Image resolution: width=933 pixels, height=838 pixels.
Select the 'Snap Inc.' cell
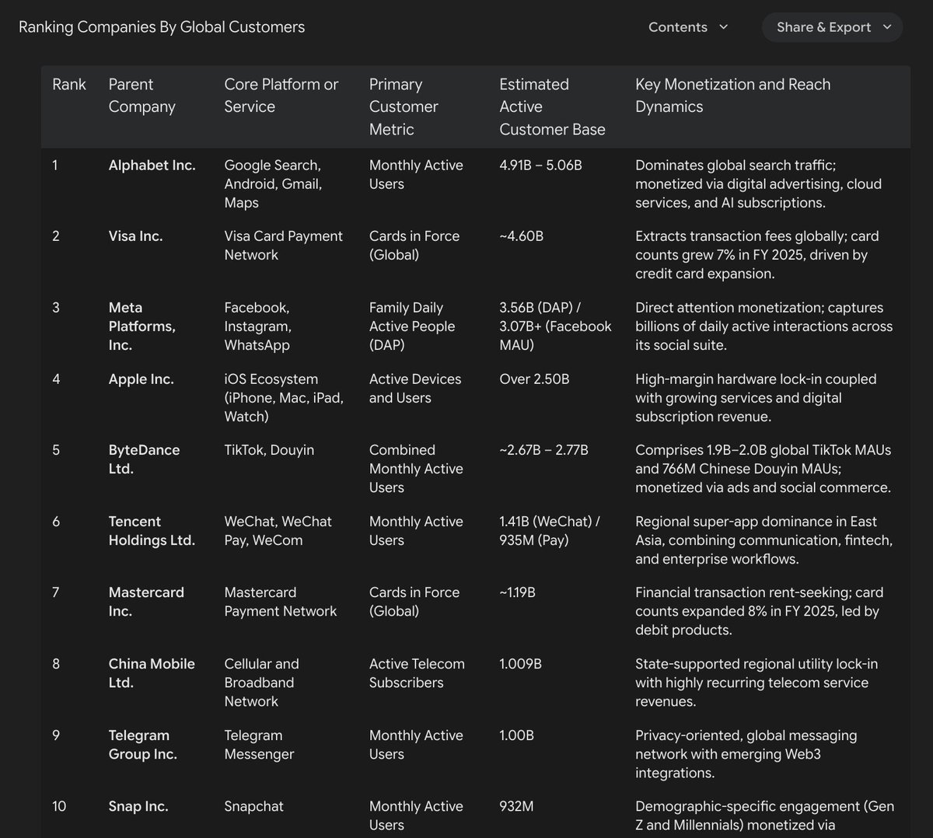138,807
